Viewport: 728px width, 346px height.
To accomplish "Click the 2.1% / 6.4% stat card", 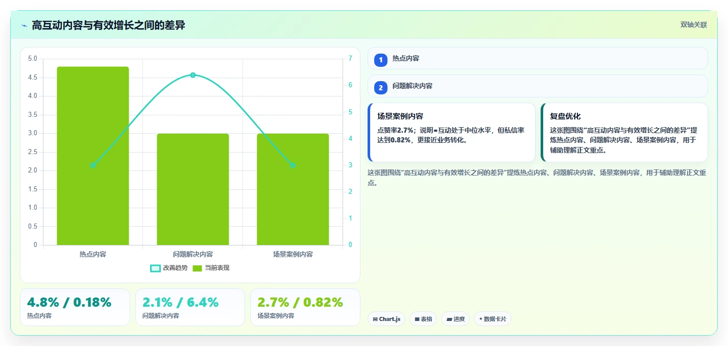I will (190, 307).
